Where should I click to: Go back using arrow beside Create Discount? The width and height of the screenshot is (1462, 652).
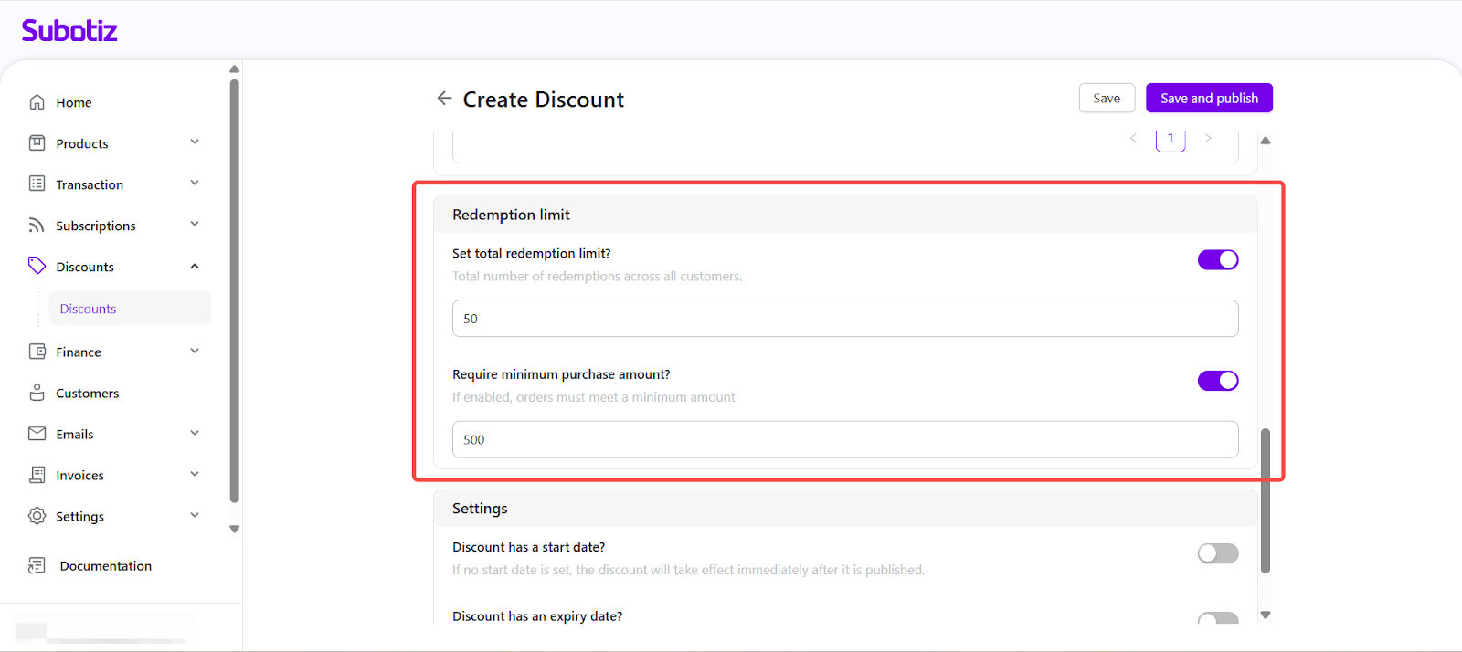pyautogui.click(x=444, y=99)
